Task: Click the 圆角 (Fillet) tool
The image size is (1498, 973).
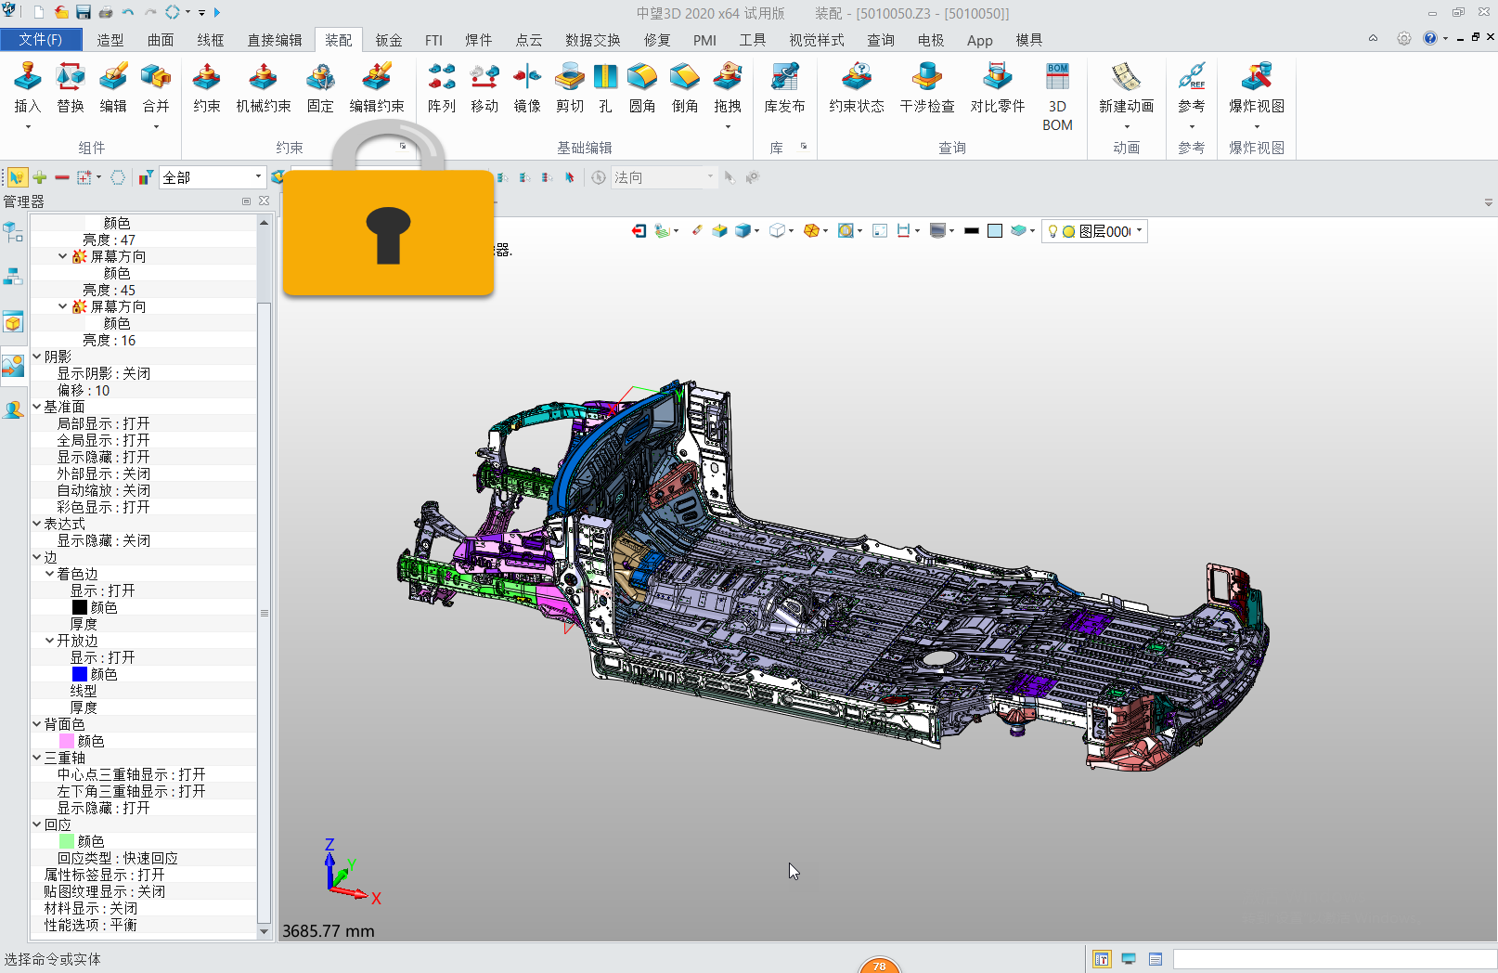Action: [642, 88]
